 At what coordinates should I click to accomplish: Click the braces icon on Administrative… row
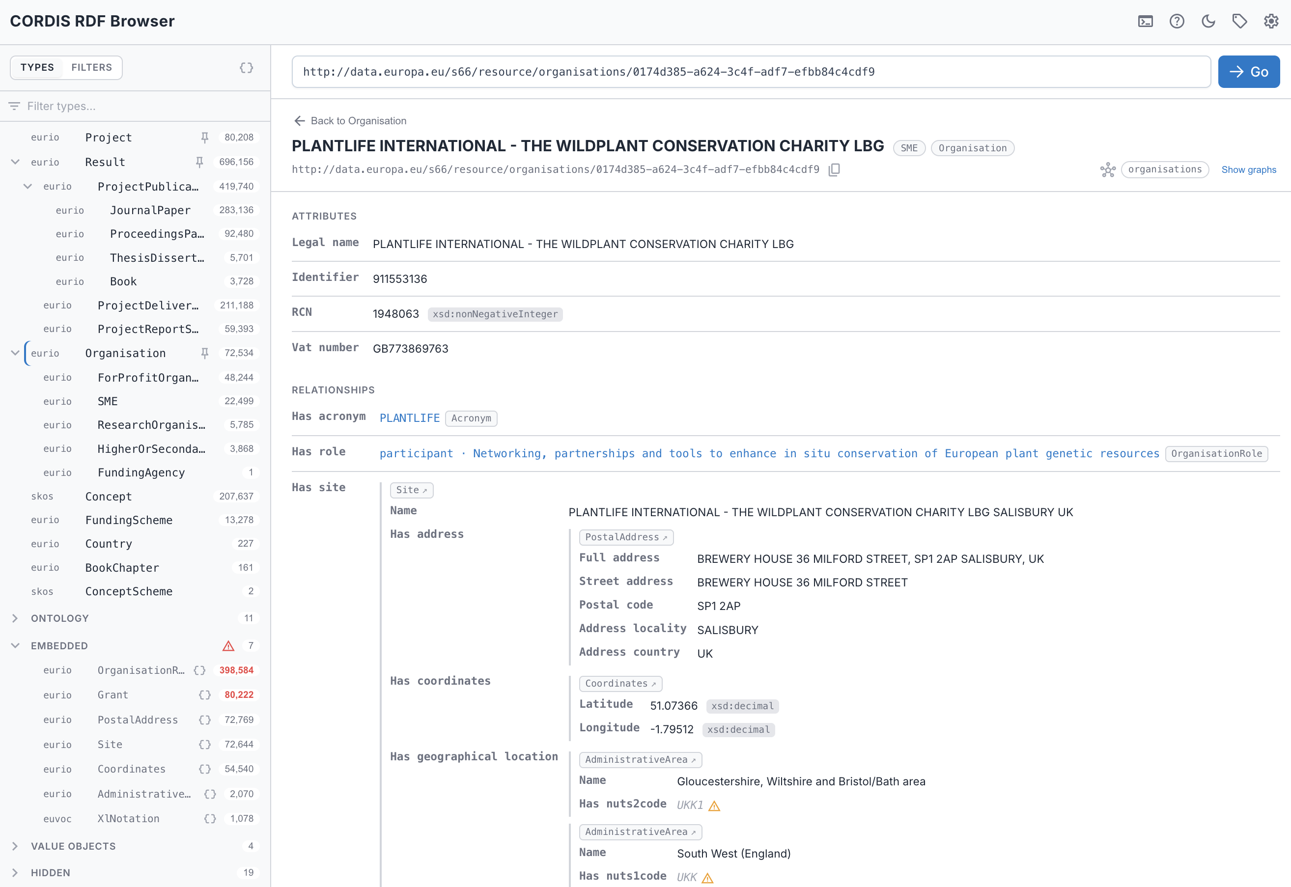pos(210,794)
